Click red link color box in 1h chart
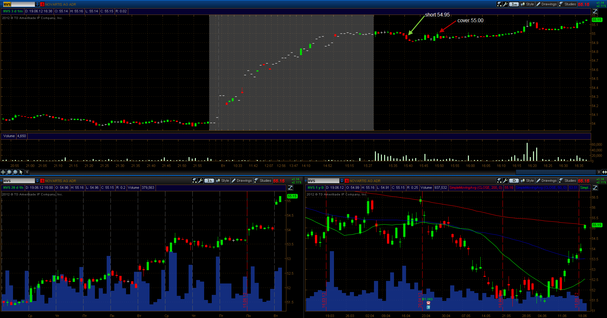 tap(42, 181)
